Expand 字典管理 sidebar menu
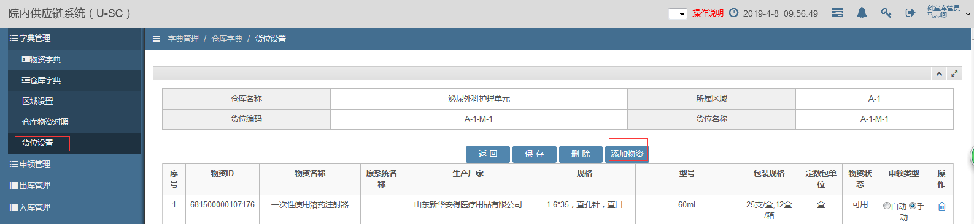The image size is (974, 224). click(x=74, y=38)
